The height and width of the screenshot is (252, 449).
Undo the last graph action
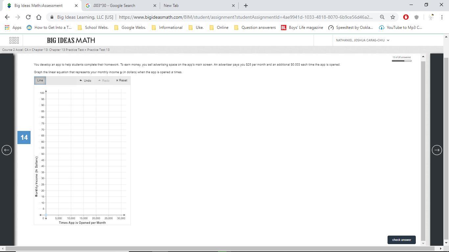85,80
